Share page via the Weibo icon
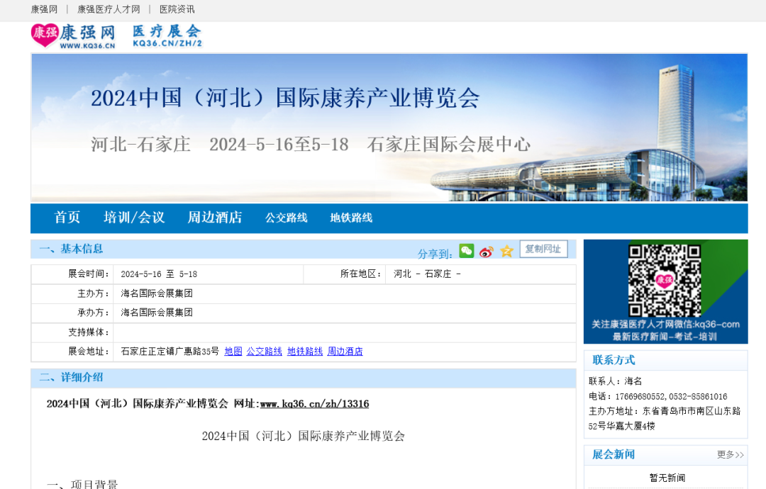Viewport: 766px width, 489px height. click(x=486, y=252)
